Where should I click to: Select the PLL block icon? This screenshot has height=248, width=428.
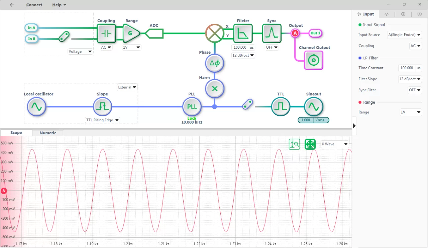[192, 107]
